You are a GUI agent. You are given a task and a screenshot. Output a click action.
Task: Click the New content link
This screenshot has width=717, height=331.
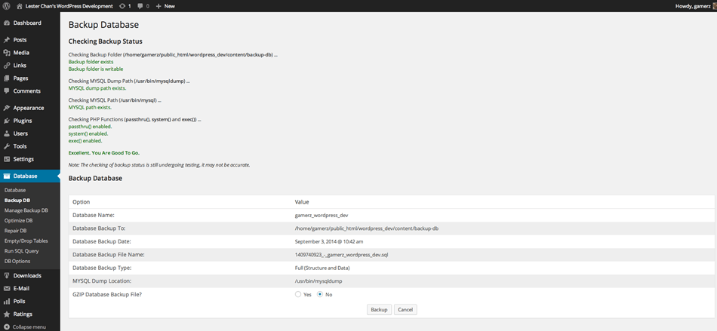pyautogui.click(x=169, y=6)
